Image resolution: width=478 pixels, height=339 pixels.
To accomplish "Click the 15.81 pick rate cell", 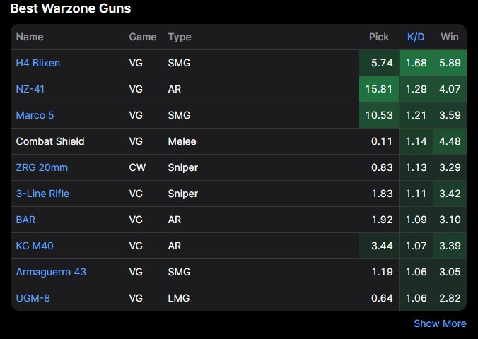I will (x=378, y=89).
